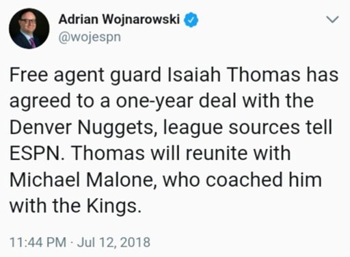Image resolution: width=350 pixels, height=257 pixels.
Task: Click "Michael Malone" in the tweet text
Action: [x=82, y=180]
